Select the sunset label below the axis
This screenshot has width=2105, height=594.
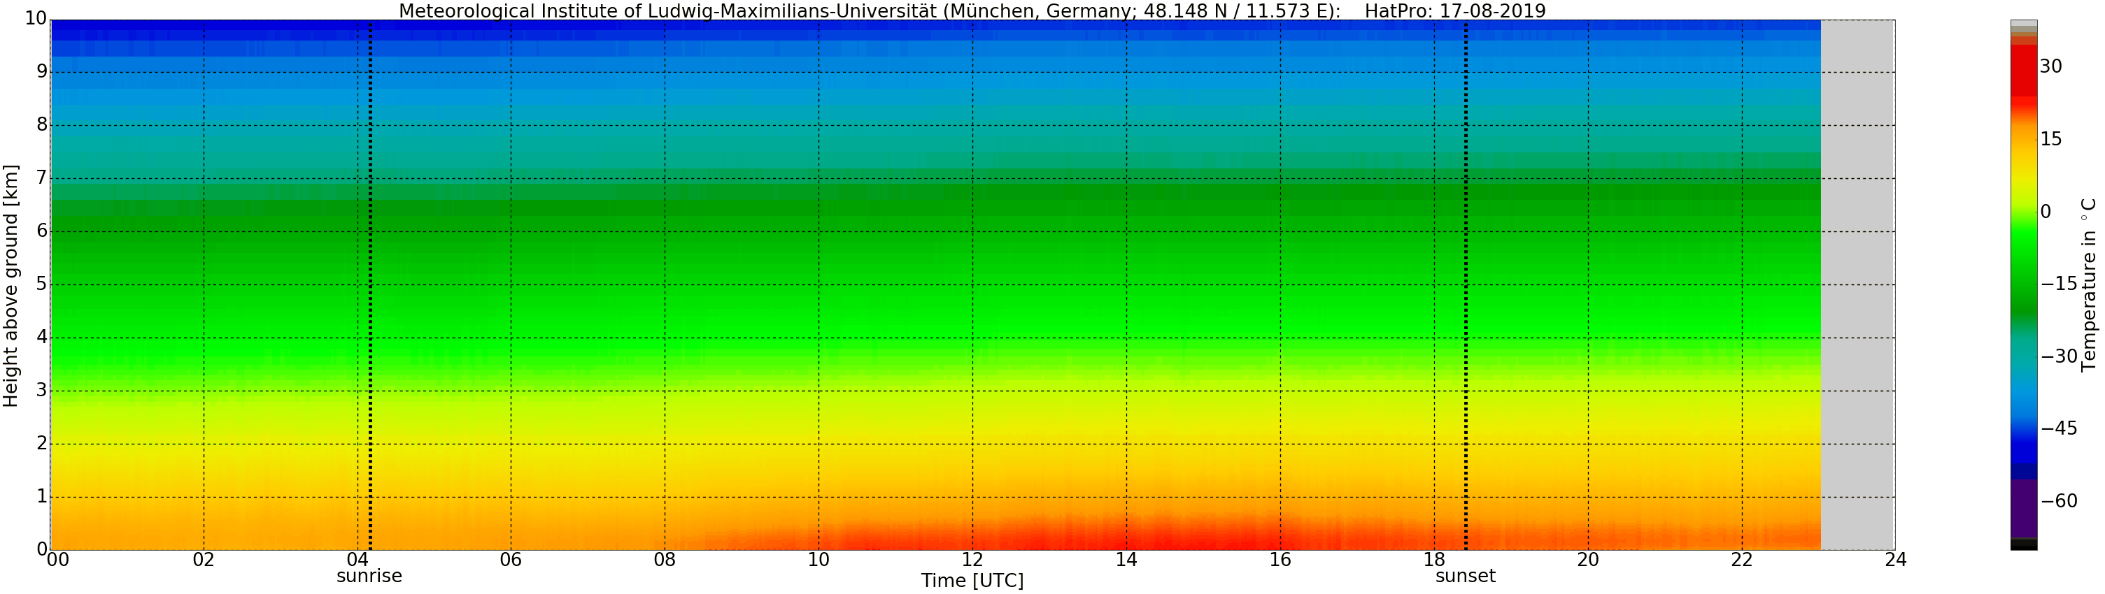(x=1465, y=576)
